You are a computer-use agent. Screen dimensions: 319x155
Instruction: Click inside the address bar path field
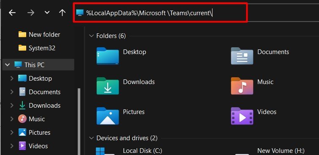tap(160, 13)
